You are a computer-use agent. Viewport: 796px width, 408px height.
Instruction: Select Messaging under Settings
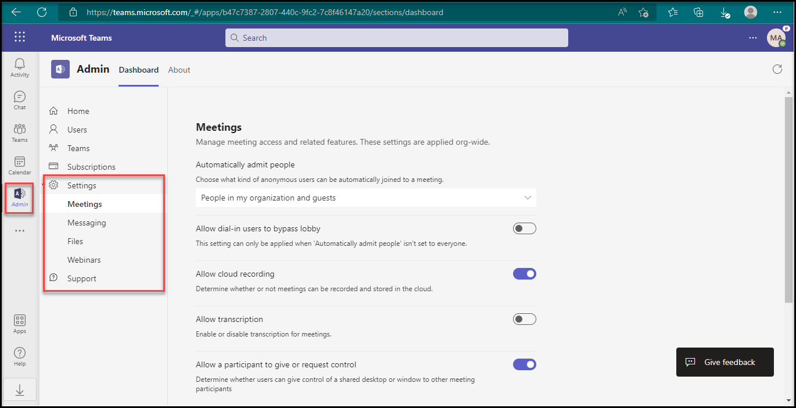(87, 223)
